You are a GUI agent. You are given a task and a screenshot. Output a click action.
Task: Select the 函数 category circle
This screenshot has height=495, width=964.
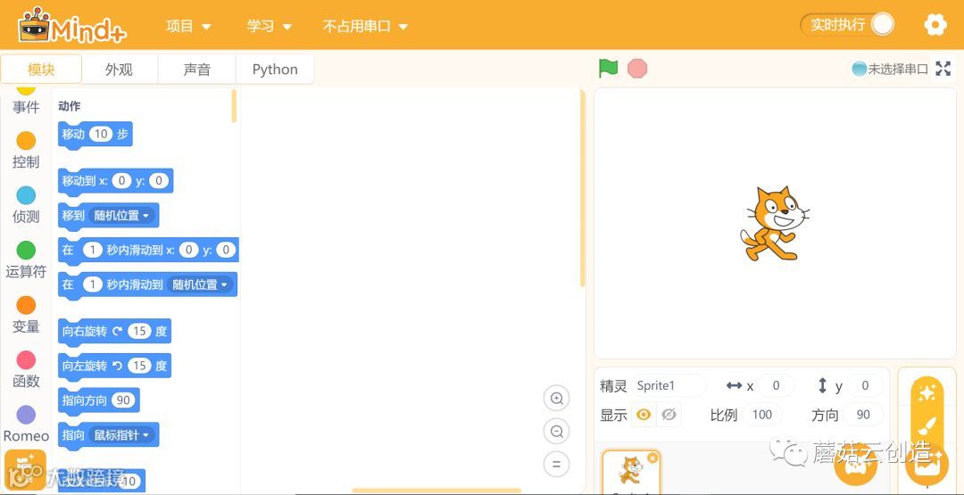[x=26, y=360]
